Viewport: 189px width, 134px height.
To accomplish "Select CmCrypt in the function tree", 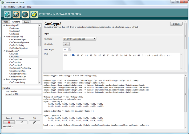I will coord(14,54).
